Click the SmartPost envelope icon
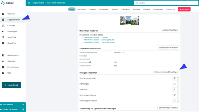 pyautogui.click(x=3, y=43)
